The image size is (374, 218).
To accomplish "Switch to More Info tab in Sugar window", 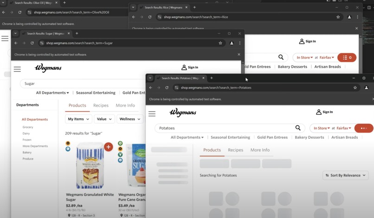I will (x=125, y=105).
